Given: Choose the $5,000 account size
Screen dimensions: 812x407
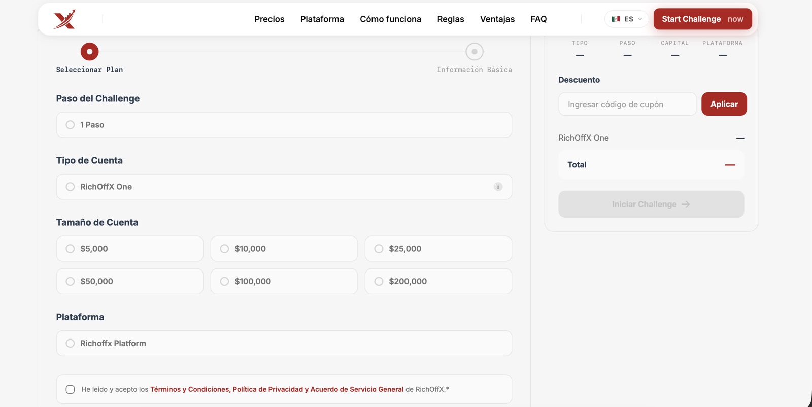Looking at the screenshot, I should pos(130,249).
